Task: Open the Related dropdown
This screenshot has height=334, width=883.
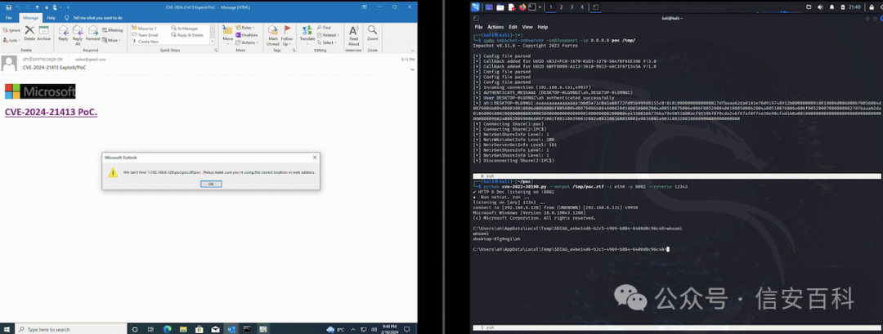Action: [326, 35]
